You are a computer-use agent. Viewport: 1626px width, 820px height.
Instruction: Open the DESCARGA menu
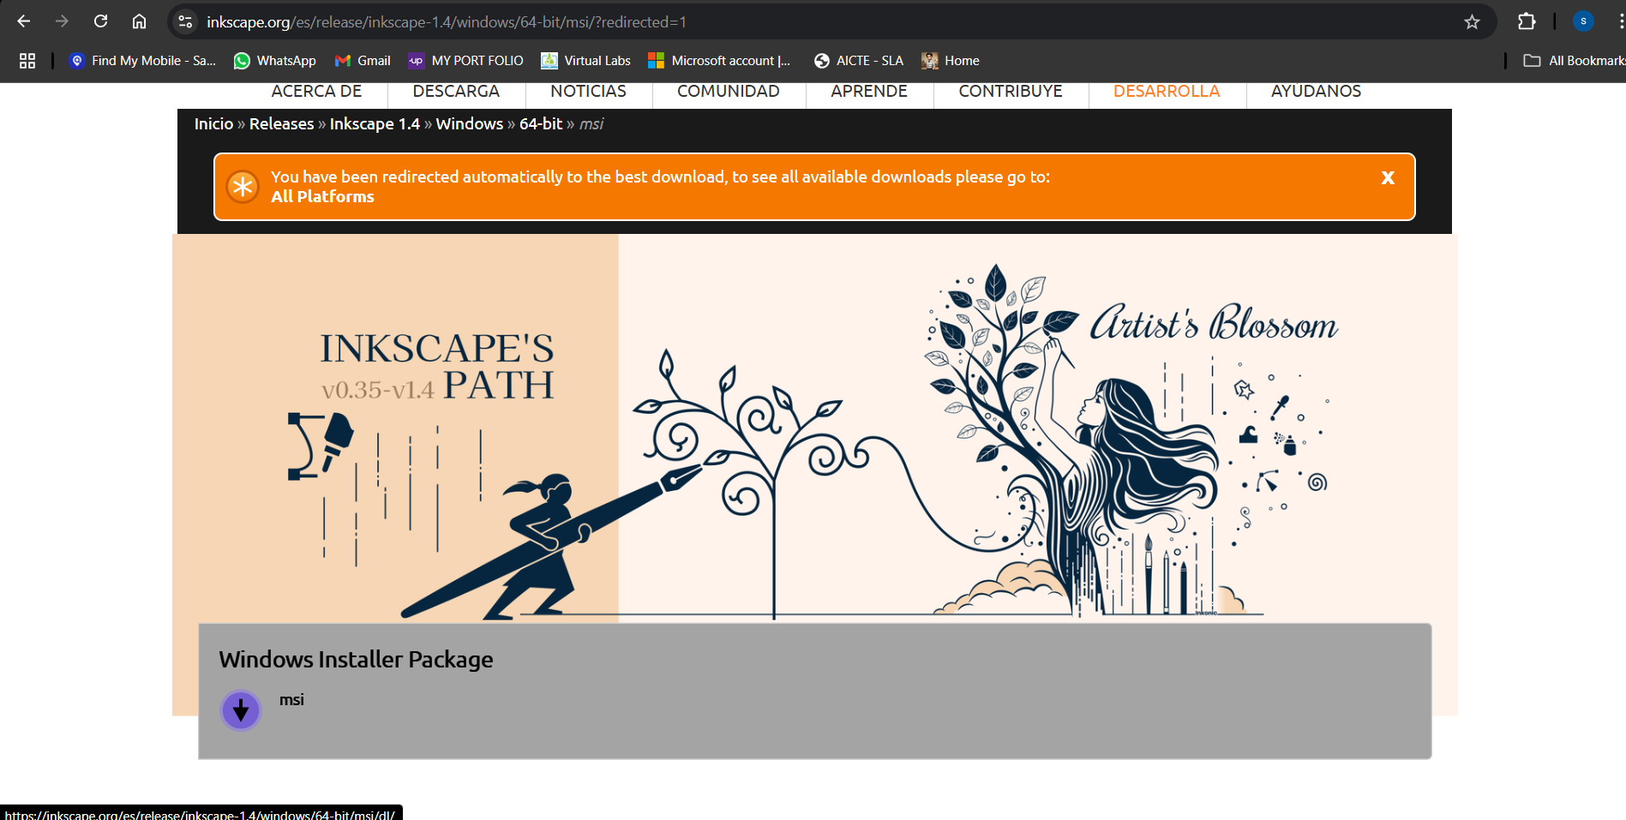click(456, 91)
